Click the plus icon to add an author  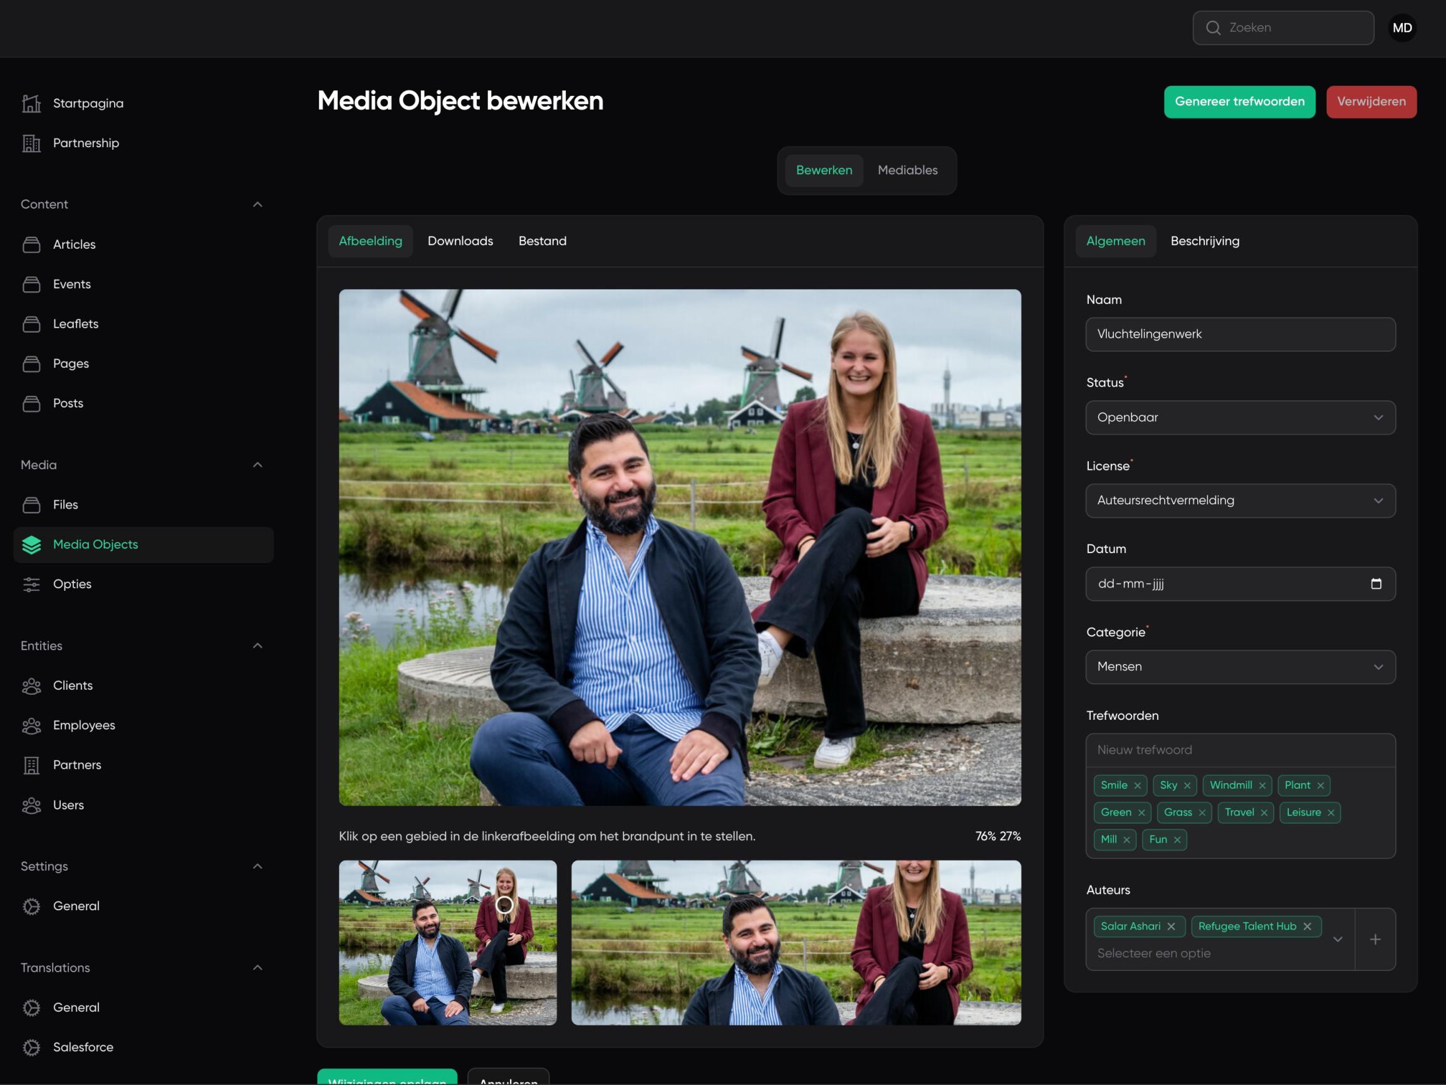pyautogui.click(x=1375, y=939)
